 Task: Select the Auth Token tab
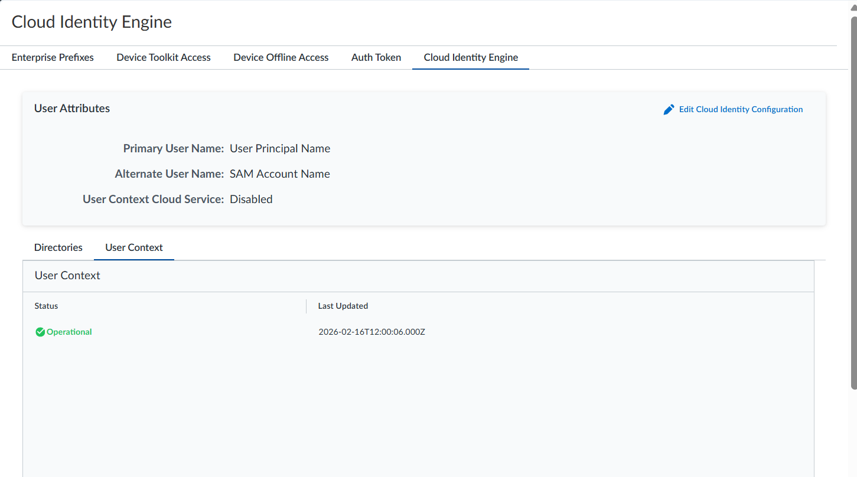click(376, 58)
